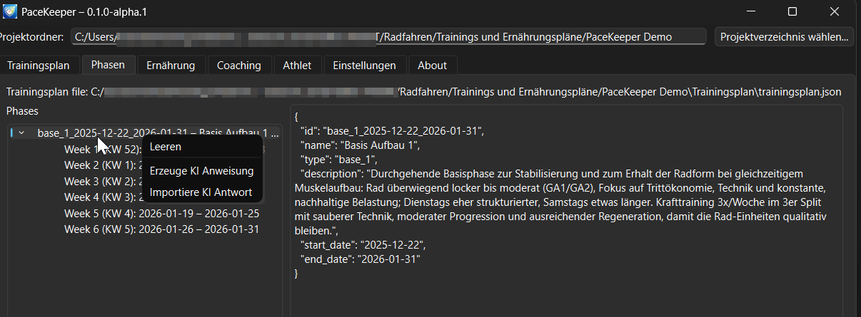The image size is (861, 317).
Task: Click the PaceKeeper app icon in title bar
Action: pyautogui.click(x=11, y=12)
